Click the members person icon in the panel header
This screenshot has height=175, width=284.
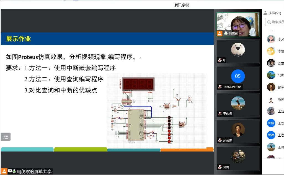click(265, 13)
